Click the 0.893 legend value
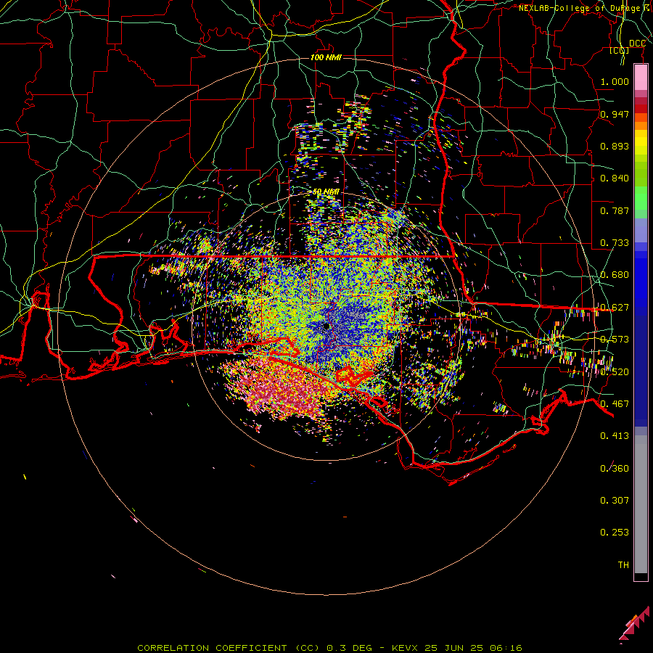The image size is (653, 653). (615, 146)
